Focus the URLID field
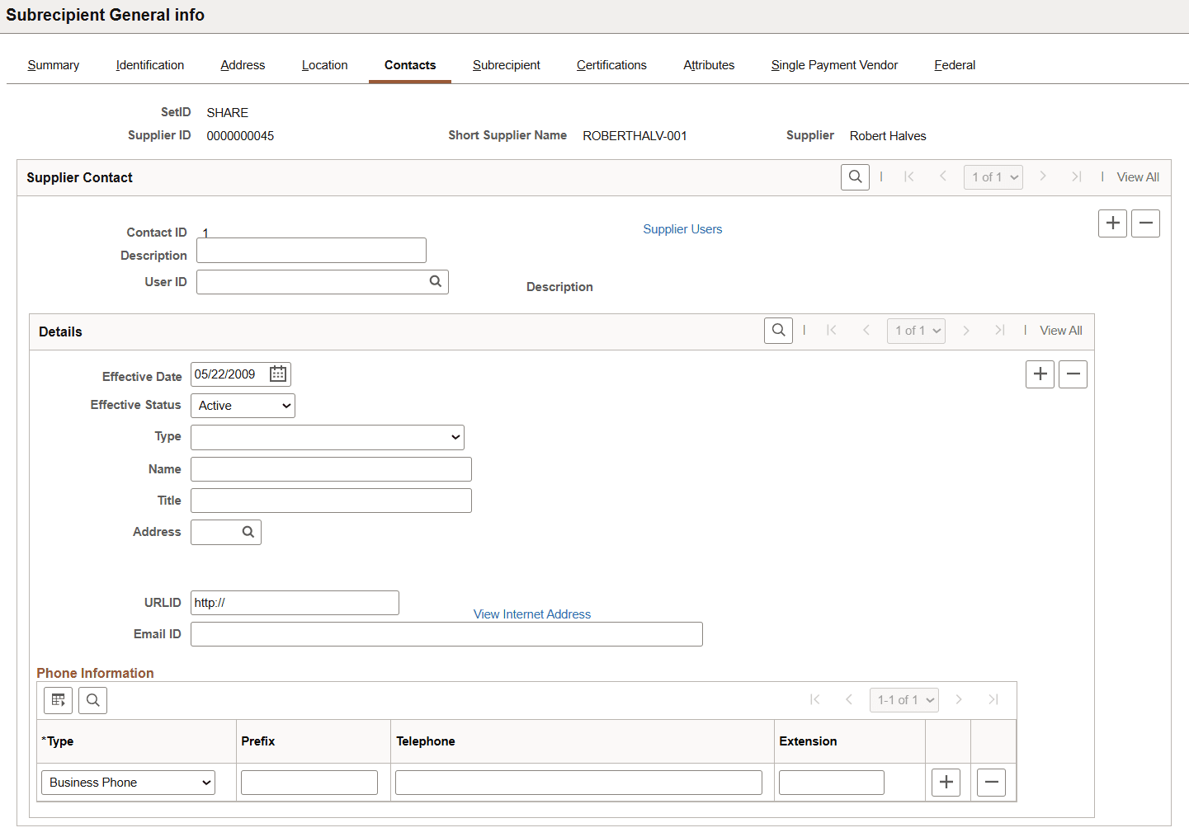The image size is (1189, 837). (295, 603)
